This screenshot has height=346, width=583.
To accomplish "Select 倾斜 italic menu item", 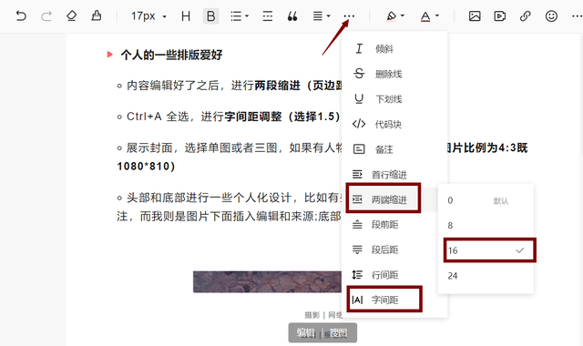I will coord(394,48).
